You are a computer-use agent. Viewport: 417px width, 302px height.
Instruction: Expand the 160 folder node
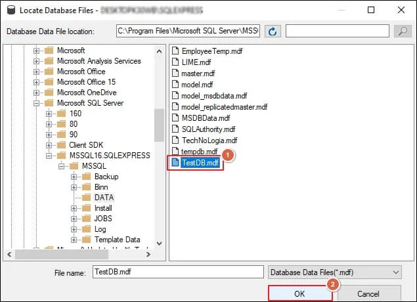49,114
